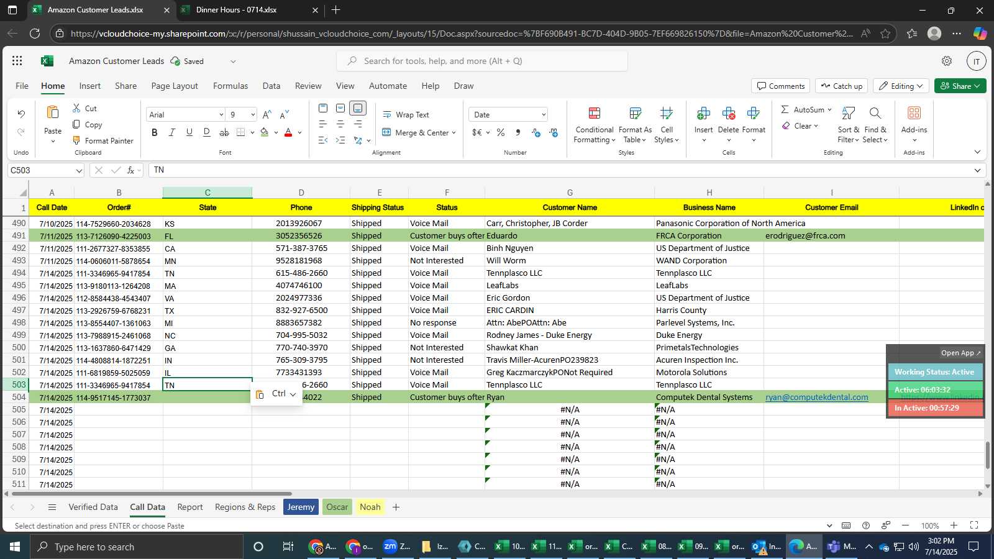Decrease indent in Alignment group
The height and width of the screenshot is (559, 994).
coord(323,140)
